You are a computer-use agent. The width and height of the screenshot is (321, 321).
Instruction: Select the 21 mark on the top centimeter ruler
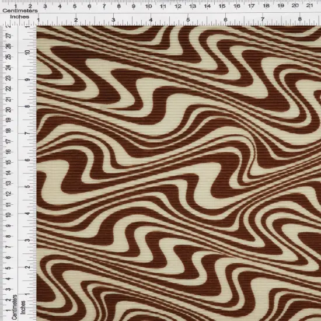pyautogui.click(x=309, y=5)
